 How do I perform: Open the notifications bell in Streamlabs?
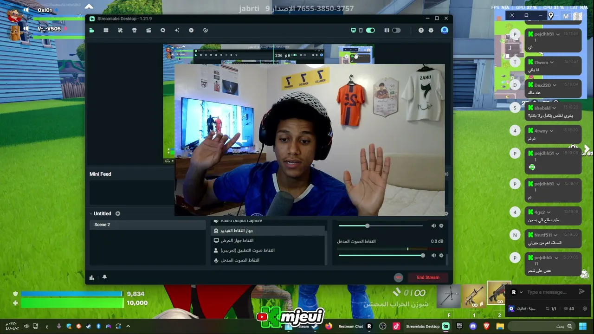pyautogui.click(x=104, y=277)
